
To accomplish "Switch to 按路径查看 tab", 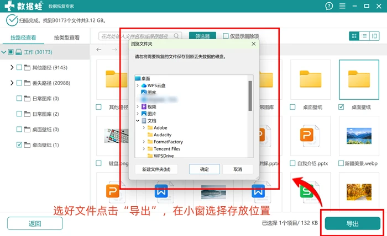I will point(23,37).
